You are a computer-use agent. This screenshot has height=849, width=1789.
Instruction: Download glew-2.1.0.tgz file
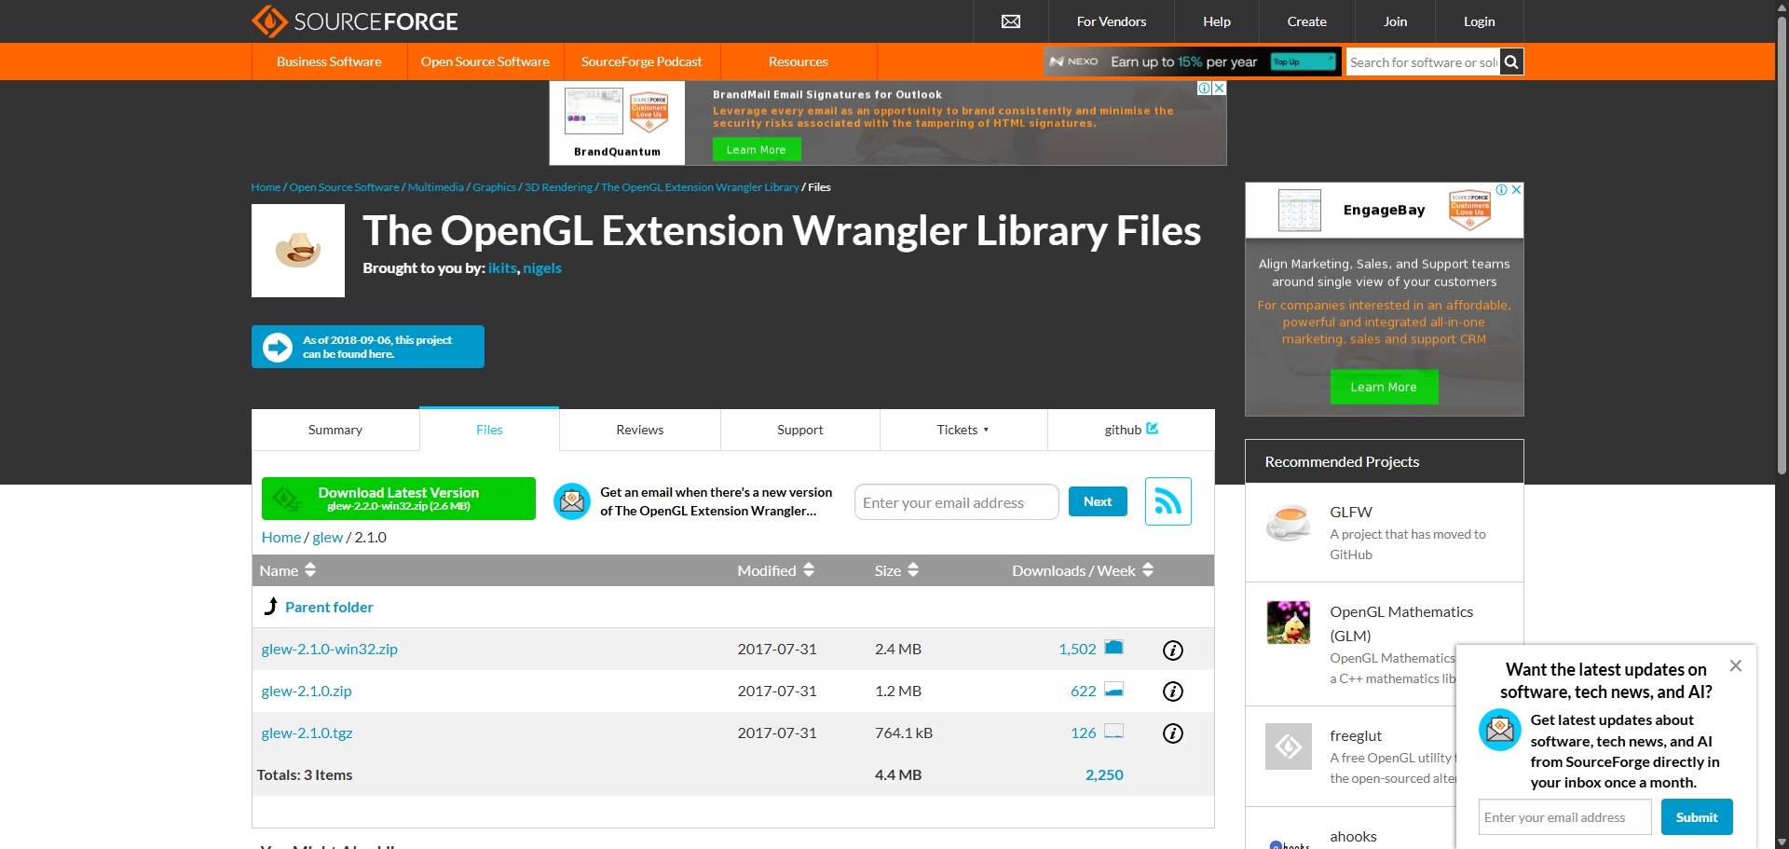tap(307, 733)
